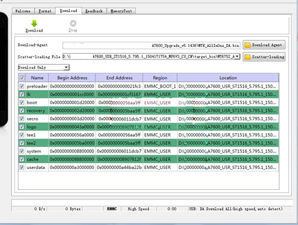Click the green Download arrow icon
The image size is (298, 225).
coord(35,23)
